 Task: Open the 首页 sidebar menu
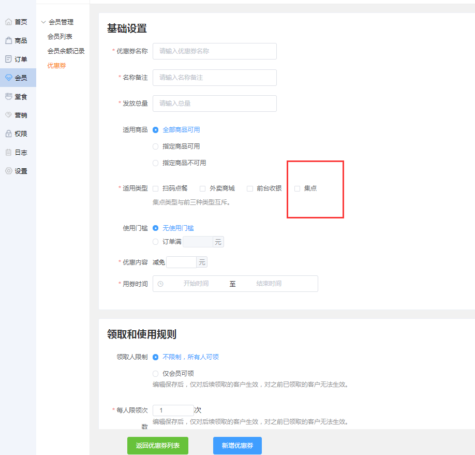click(x=18, y=22)
